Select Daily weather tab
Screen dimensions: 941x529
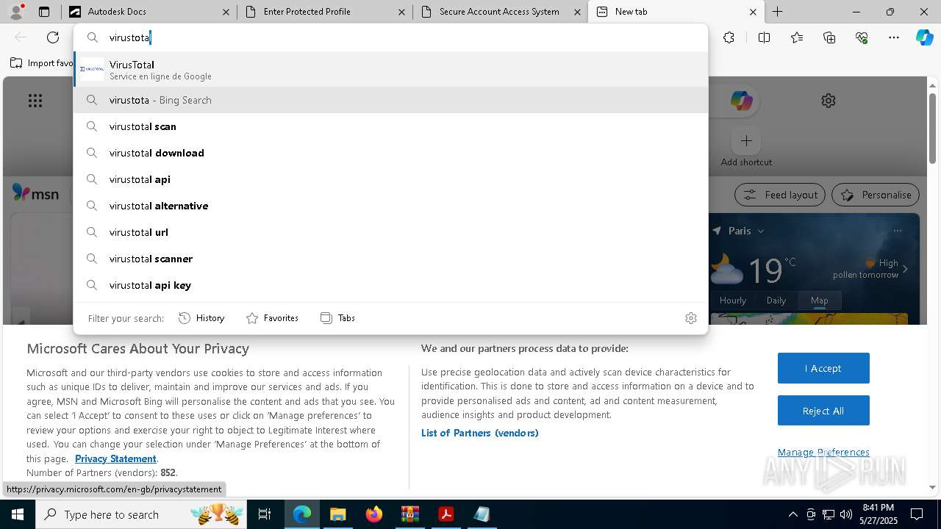pyautogui.click(x=776, y=300)
